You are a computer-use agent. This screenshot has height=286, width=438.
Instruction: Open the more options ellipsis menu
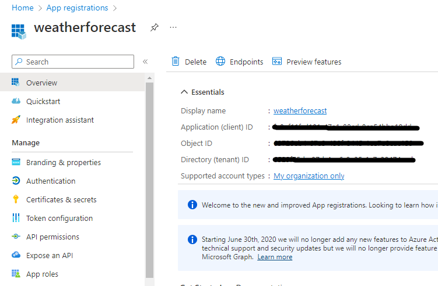(x=173, y=27)
